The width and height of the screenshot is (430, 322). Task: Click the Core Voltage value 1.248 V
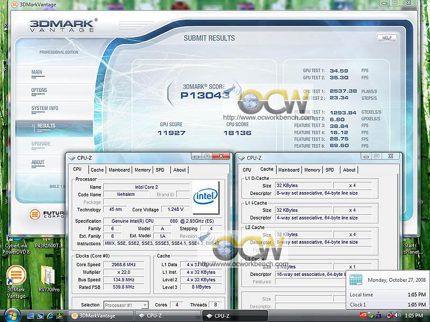tap(176, 209)
